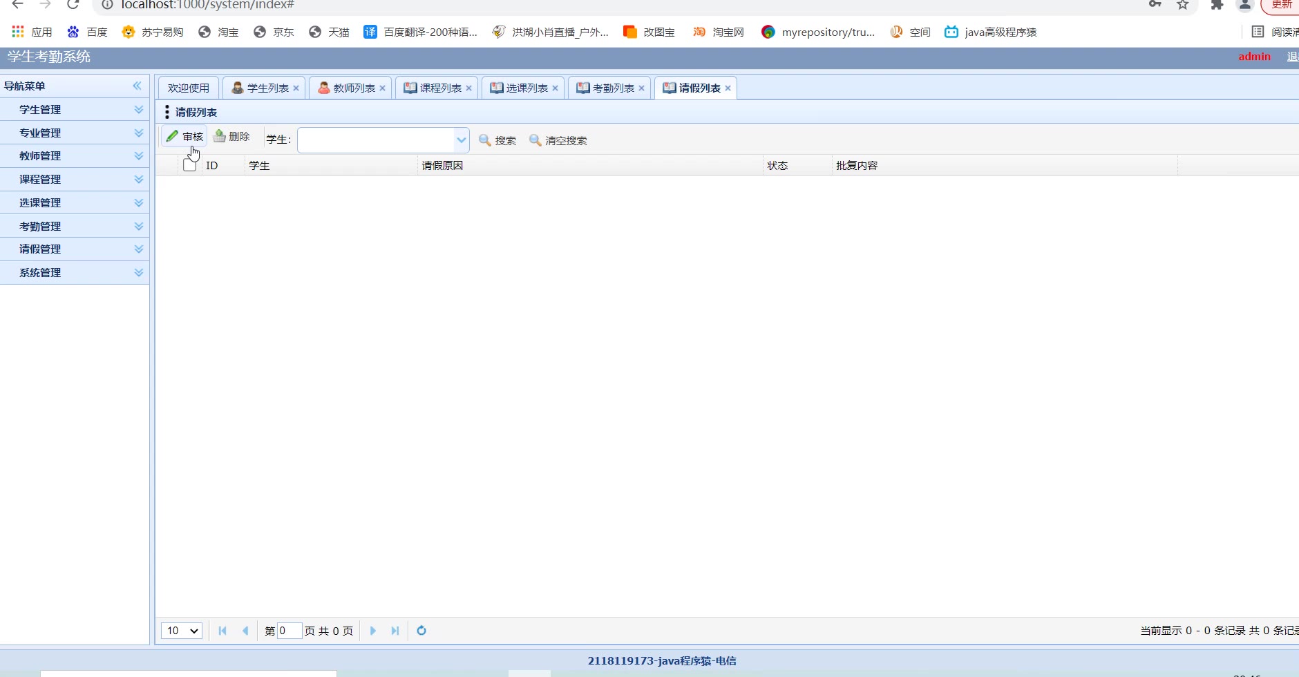Close the 请假列表 tab
Screen dimensions: 1299x677
point(728,88)
